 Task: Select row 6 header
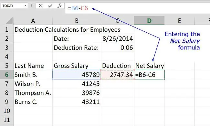tap(7, 75)
